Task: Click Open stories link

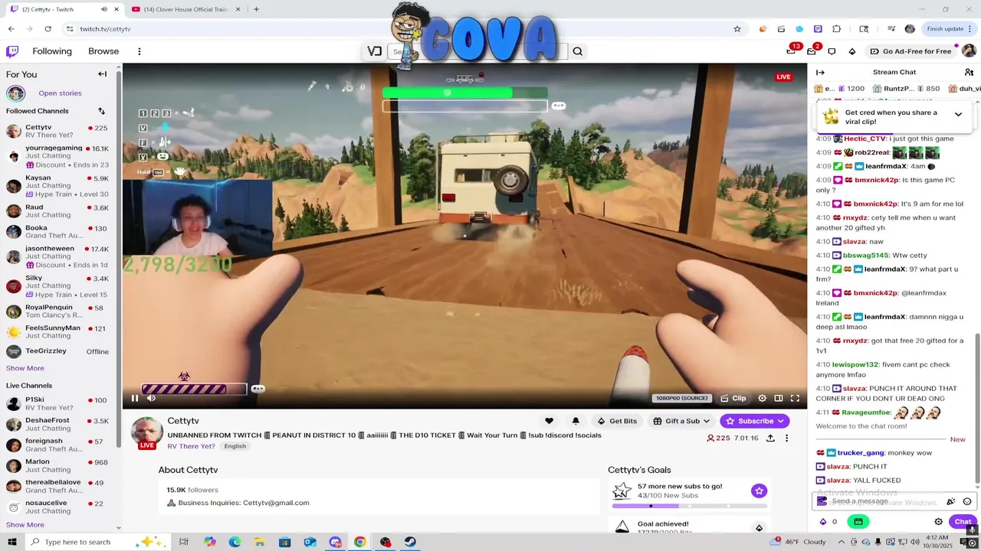Action: click(x=60, y=93)
